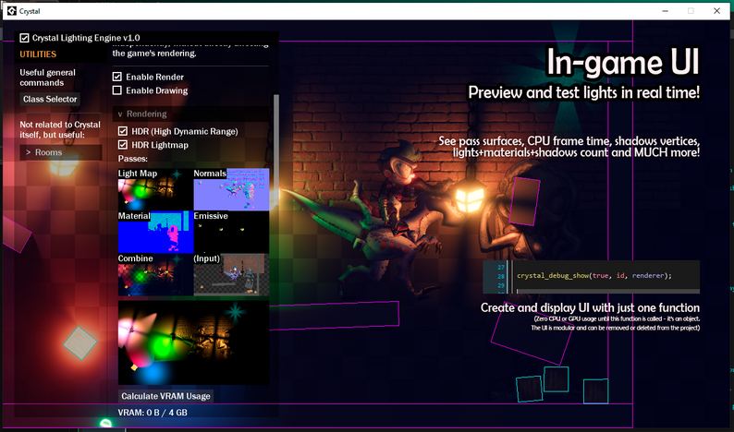The height and width of the screenshot is (432, 734).
Task: Click the Crystal app icon in title bar
Action: pyautogui.click(x=12, y=11)
